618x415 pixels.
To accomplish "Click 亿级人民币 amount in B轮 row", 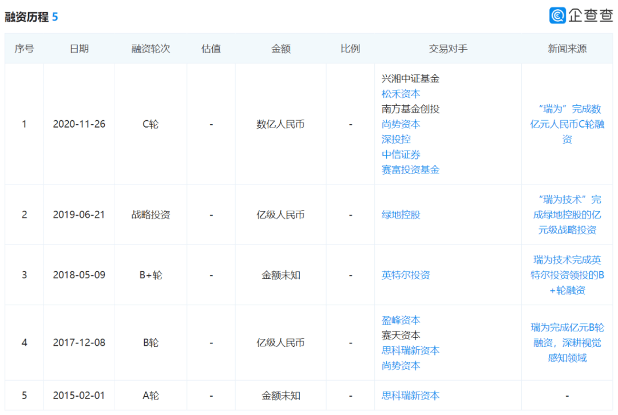I will point(280,342).
